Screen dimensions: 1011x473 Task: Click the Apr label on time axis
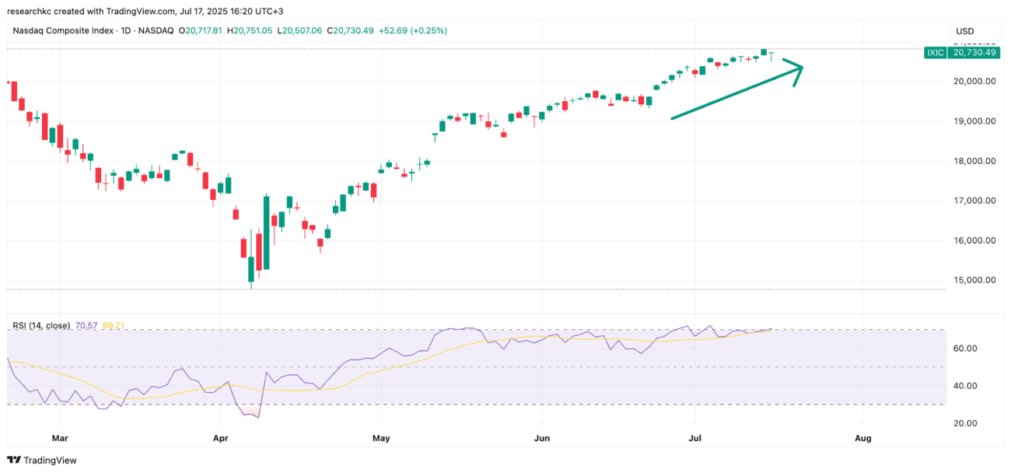(220, 438)
